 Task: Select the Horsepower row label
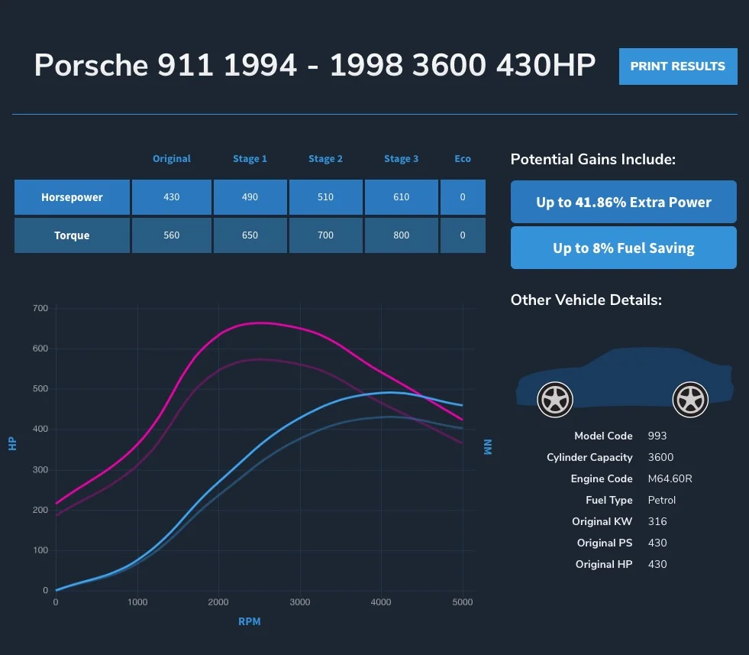(72, 197)
